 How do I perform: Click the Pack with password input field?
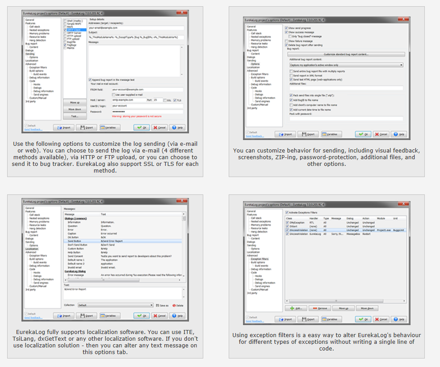[x=346, y=119]
